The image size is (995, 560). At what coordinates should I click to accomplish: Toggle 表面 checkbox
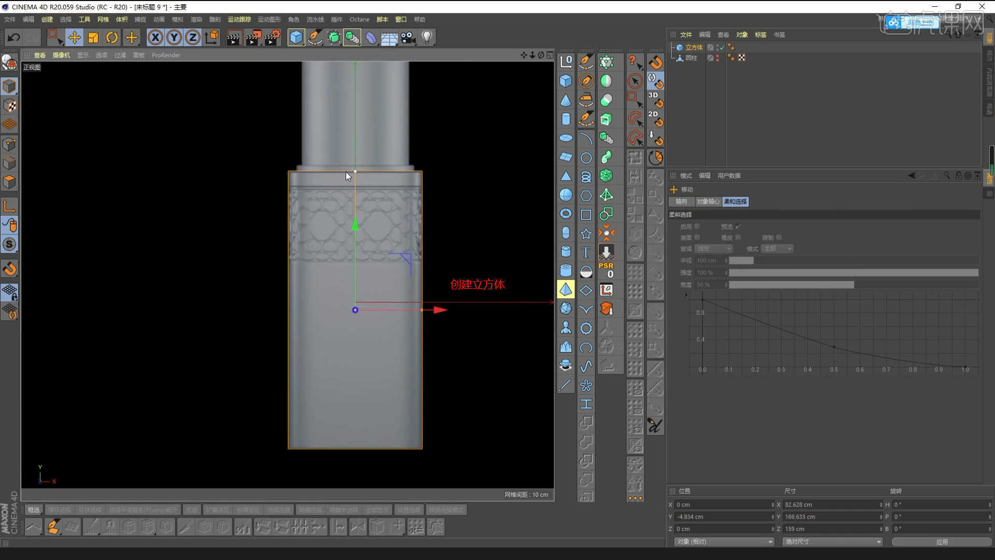pos(697,237)
